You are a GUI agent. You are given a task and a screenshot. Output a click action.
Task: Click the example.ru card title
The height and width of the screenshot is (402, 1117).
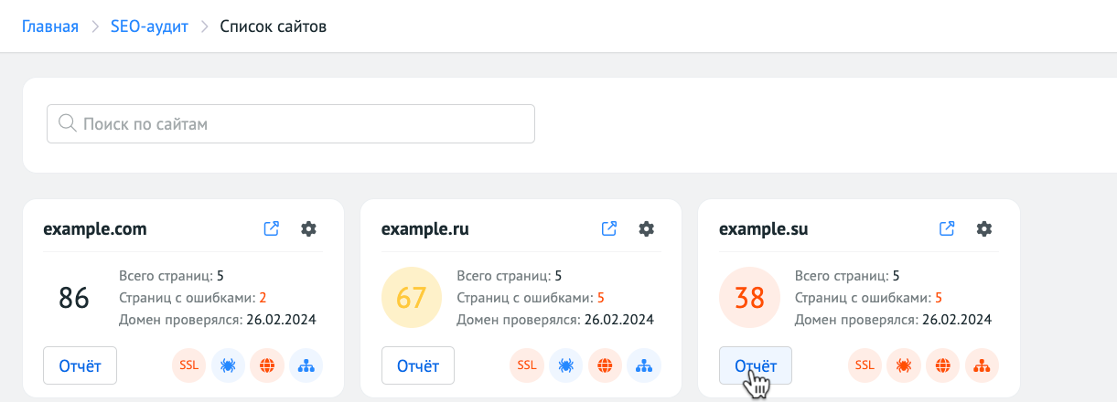pyautogui.click(x=425, y=228)
